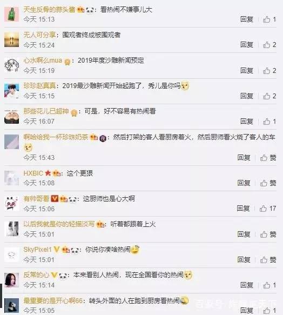The width and height of the screenshot is (283, 315).
Task: Click thumbs-up on 无人可分享's comment
Action: click(x=269, y=45)
